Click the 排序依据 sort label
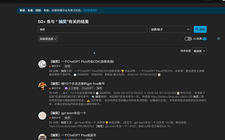 pos(186,51)
